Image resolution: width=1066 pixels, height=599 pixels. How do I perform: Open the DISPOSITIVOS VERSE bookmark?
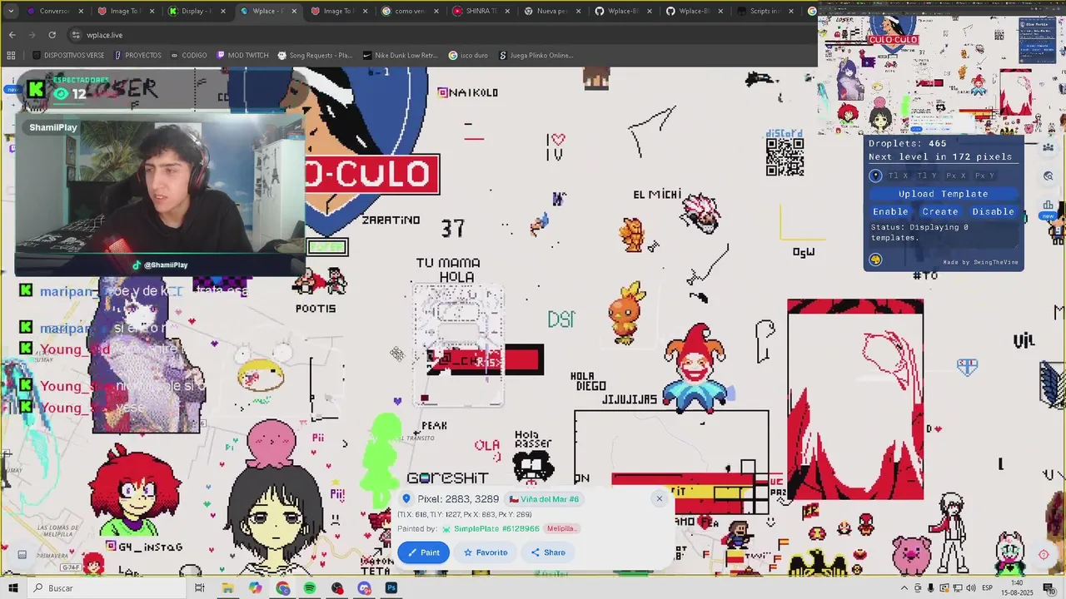(68, 56)
